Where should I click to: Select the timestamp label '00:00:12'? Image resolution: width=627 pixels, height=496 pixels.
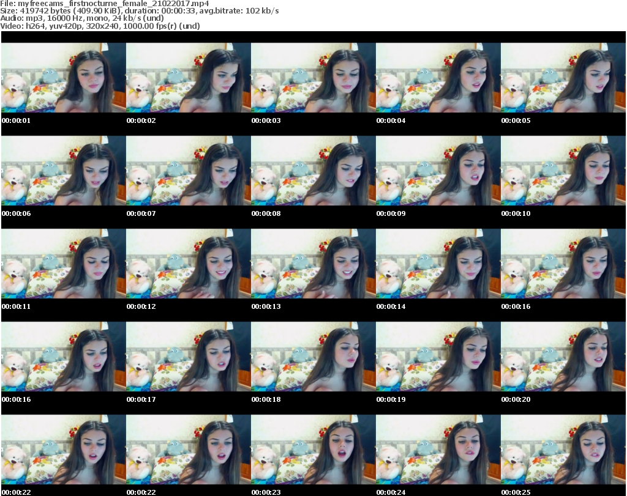tap(141, 306)
